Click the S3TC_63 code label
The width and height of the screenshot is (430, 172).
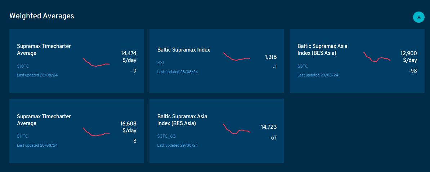[166, 136]
